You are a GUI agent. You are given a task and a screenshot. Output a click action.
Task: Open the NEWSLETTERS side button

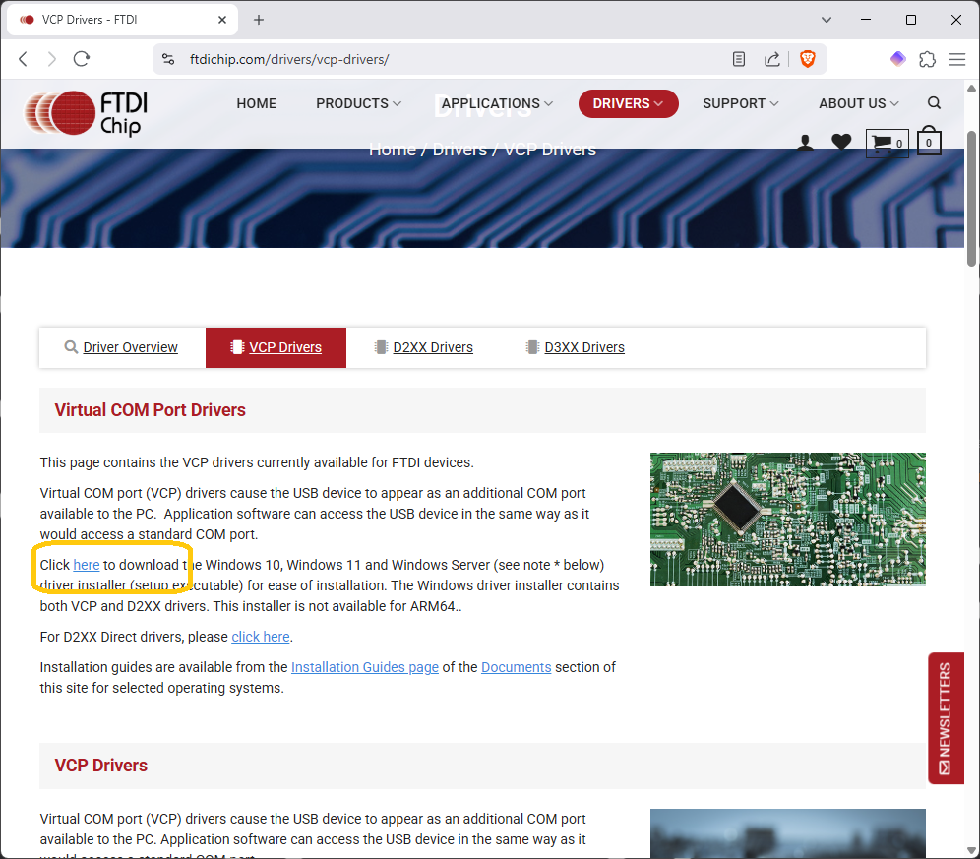pyautogui.click(x=946, y=718)
